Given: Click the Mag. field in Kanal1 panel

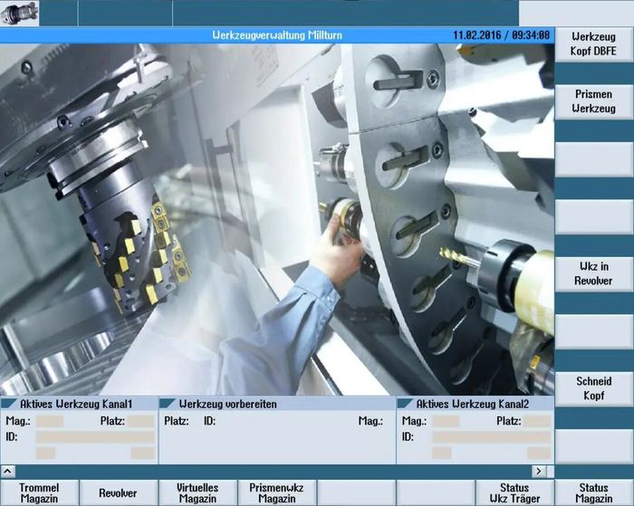Looking at the screenshot, I should click(50, 421).
